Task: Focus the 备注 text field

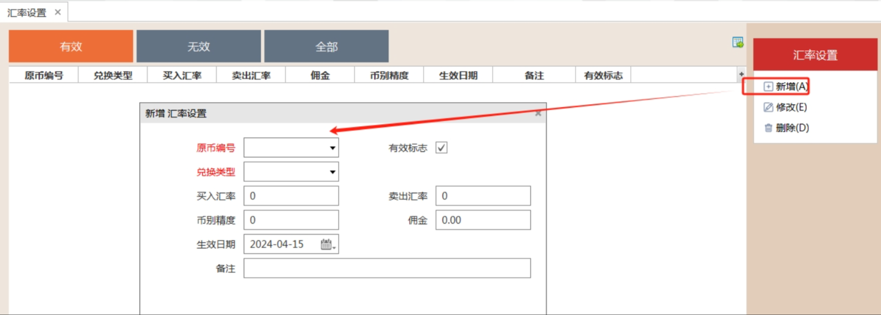Action: tap(387, 269)
